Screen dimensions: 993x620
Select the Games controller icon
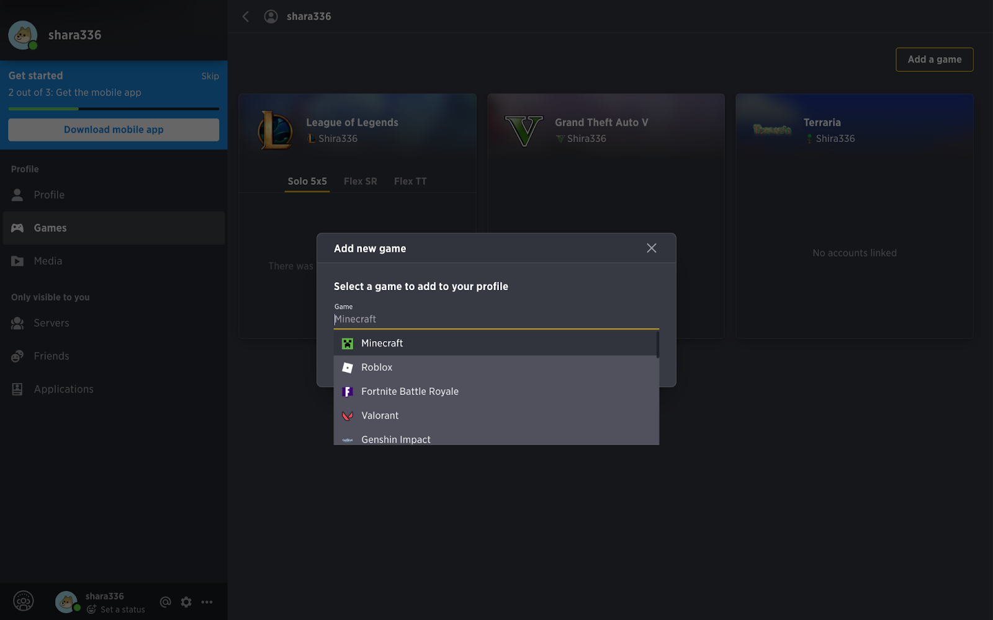pos(17,228)
